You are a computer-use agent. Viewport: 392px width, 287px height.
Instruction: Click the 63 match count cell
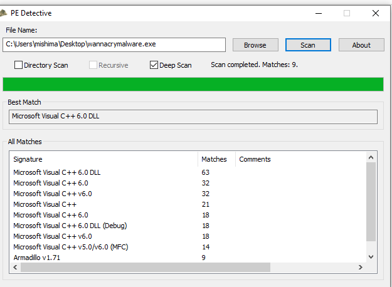pyautogui.click(x=206, y=172)
